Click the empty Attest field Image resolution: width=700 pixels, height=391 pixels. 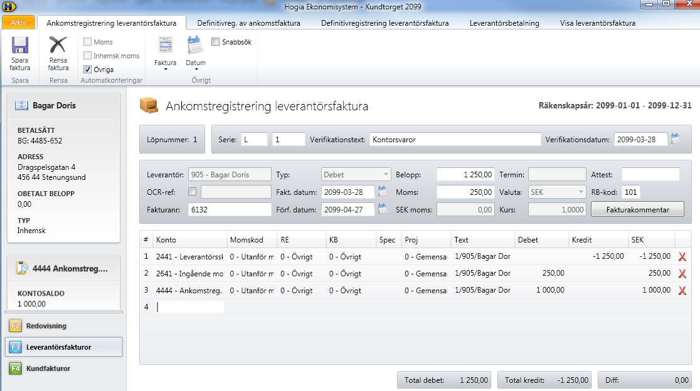tap(650, 175)
